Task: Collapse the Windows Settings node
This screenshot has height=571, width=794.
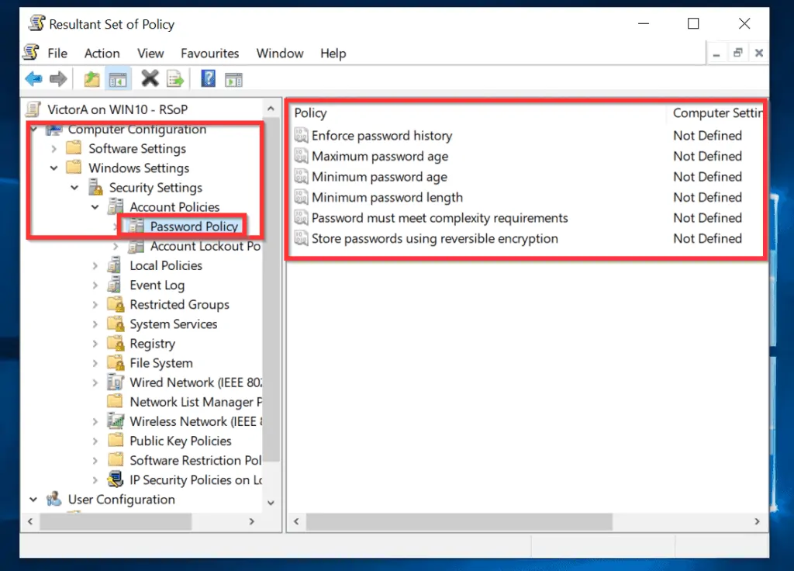Action: [x=54, y=168]
